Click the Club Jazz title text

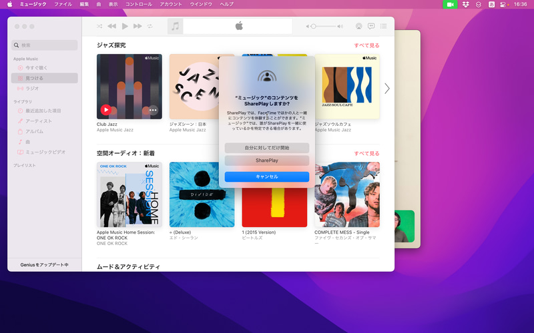coord(107,125)
